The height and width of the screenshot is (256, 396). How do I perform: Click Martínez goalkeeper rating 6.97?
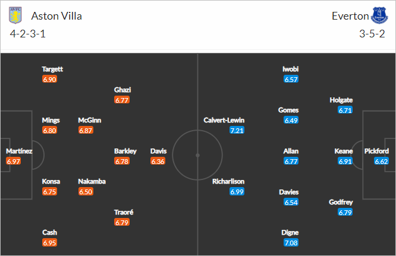(x=14, y=161)
